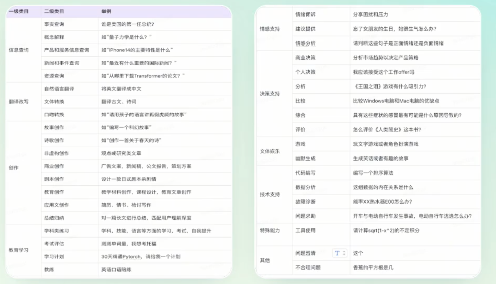Select the 事实查询 subcategory cell

pos(54,24)
